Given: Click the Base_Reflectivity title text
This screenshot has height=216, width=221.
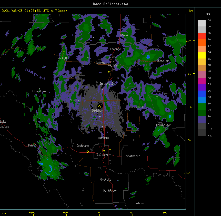Looking at the screenshot, I should click(110, 4).
